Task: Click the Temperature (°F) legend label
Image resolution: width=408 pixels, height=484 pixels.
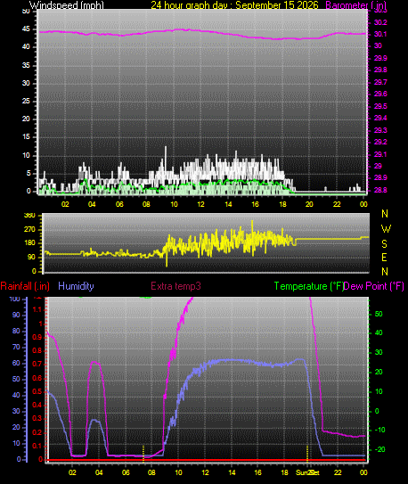Action: (309, 286)
